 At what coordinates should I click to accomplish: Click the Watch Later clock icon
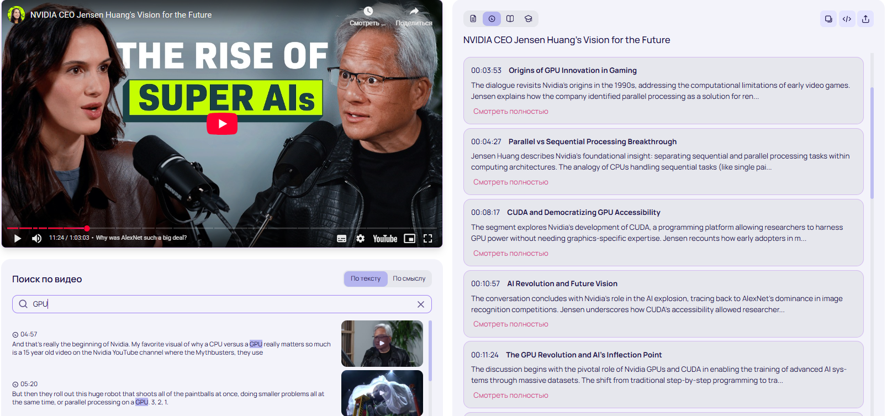(368, 11)
